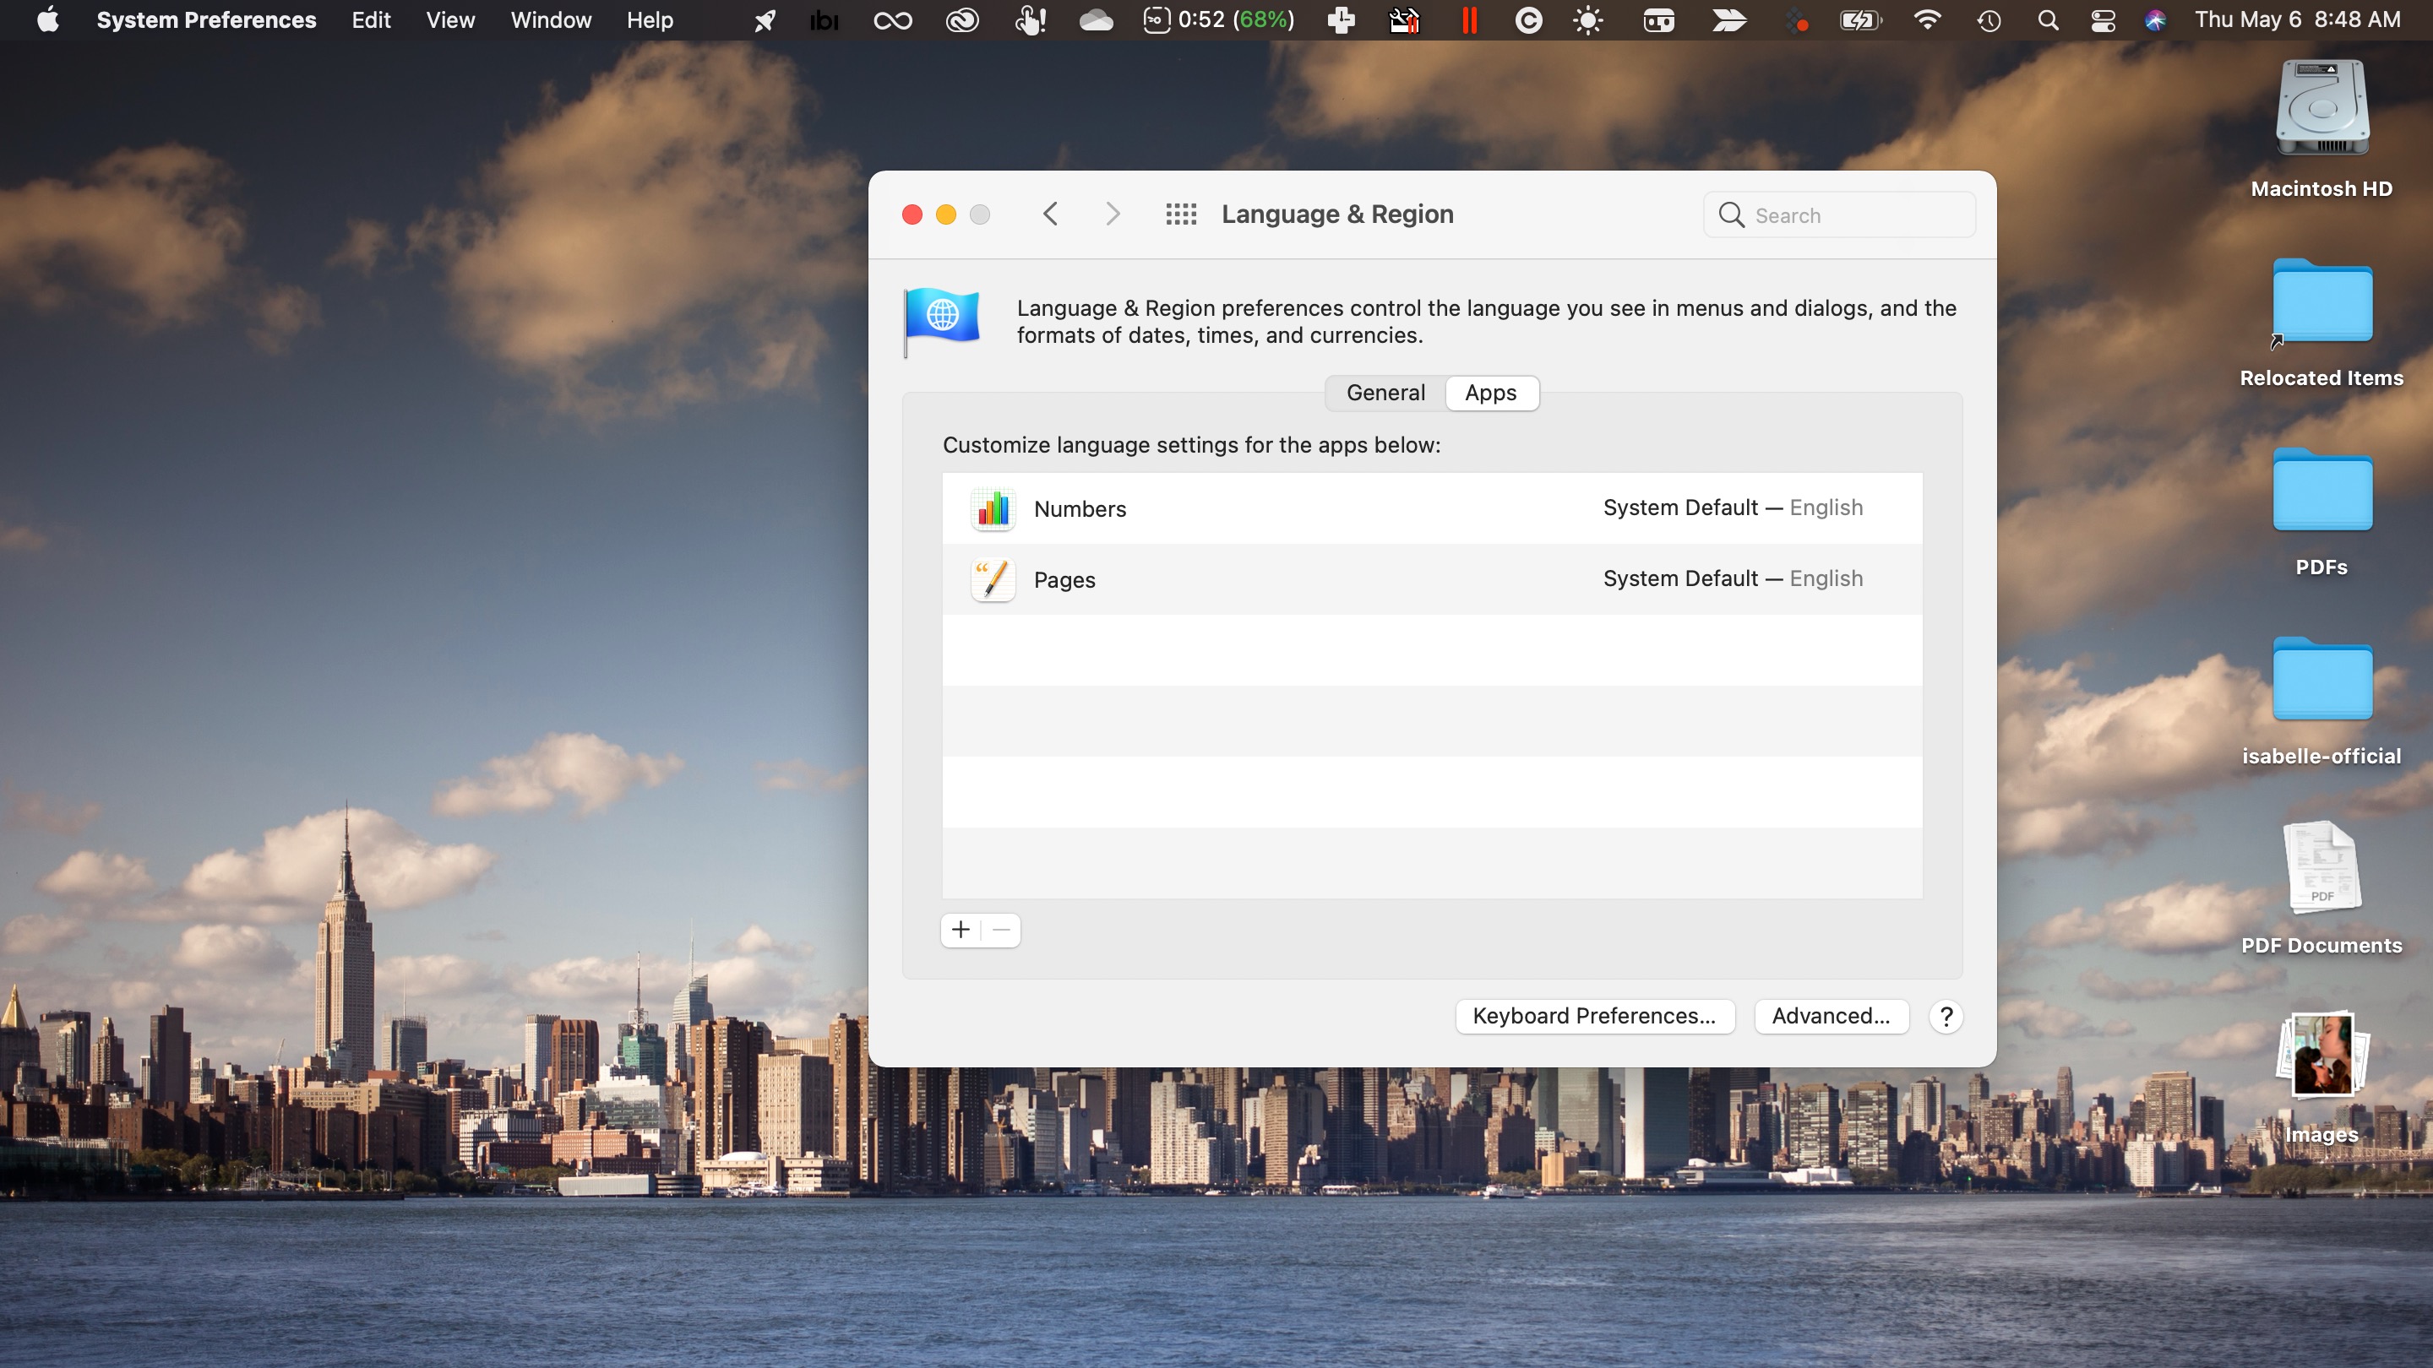Image resolution: width=2433 pixels, height=1368 pixels.
Task: Select the PDFs desktop folder
Action: pyautogui.click(x=2321, y=512)
